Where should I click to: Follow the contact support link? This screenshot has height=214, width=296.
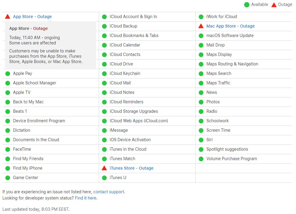pos(109,192)
